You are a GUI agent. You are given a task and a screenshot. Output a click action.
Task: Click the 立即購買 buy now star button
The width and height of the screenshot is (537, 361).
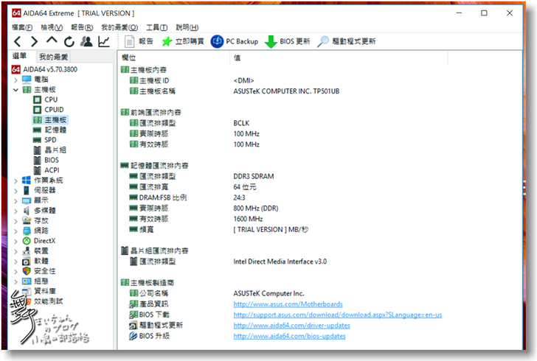pyautogui.click(x=182, y=41)
